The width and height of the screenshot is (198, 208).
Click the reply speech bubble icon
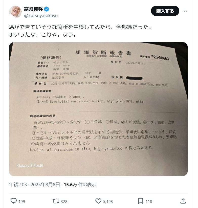[x=14, y=201]
